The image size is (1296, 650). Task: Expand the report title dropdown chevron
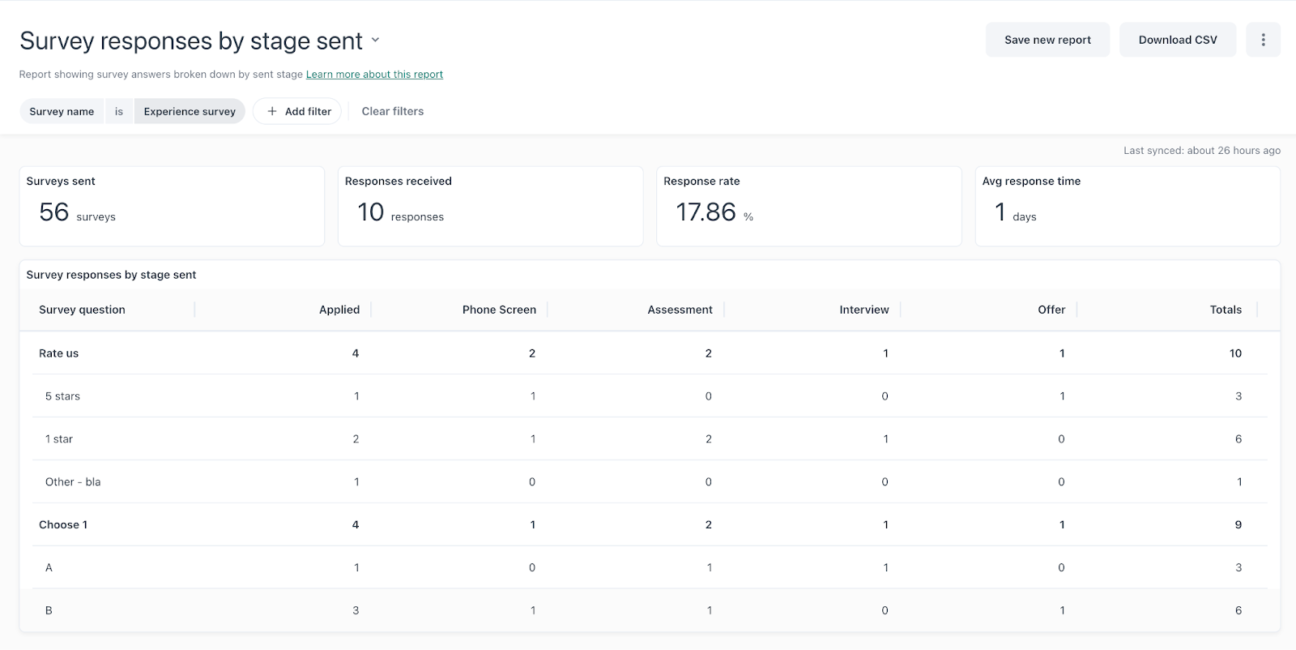coord(375,40)
